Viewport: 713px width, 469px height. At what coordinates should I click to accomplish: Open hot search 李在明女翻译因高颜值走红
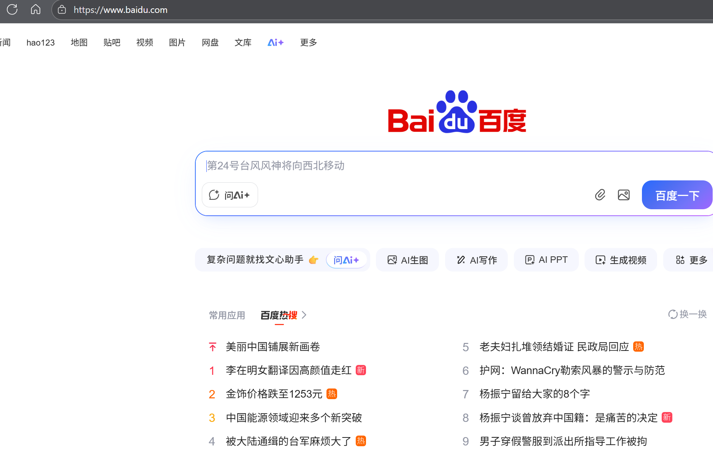point(288,370)
